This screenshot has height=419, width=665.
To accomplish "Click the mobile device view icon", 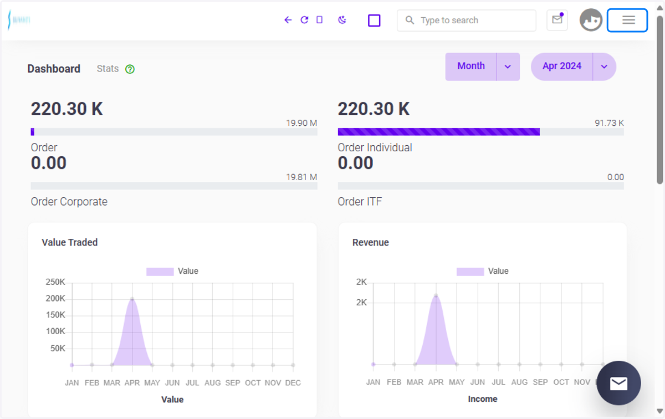I will (319, 20).
